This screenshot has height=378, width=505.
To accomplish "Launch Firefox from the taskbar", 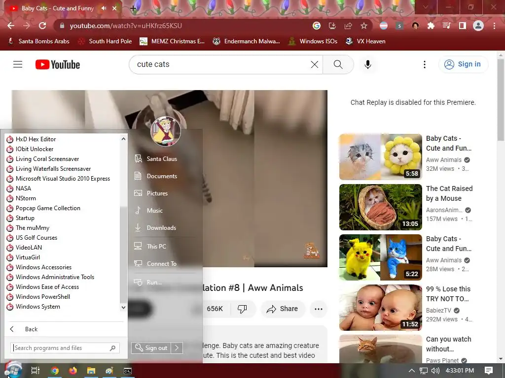I will point(73,371).
